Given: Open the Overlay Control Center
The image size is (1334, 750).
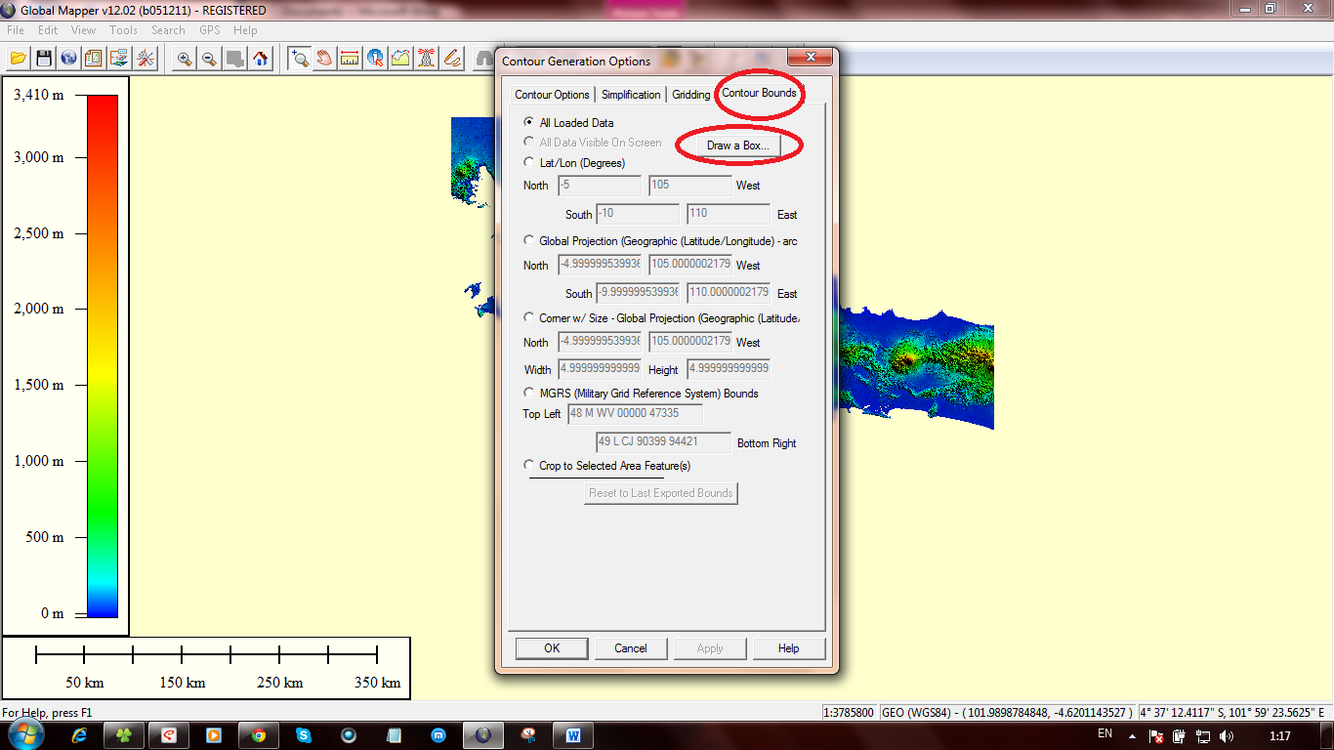Looking at the screenshot, I should (93, 59).
